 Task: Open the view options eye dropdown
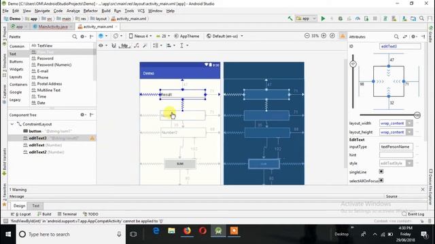tap(103, 45)
